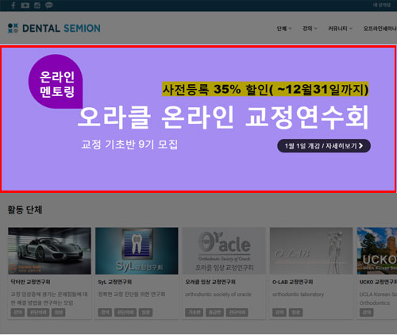Expand the 커뮤니티 navigation dropdown
The width and height of the screenshot is (397, 335).
pos(340,29)
